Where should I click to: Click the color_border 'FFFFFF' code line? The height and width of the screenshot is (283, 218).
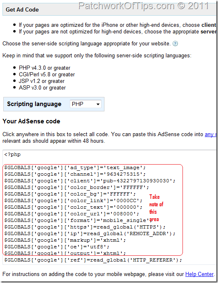(x=76, y=188)
